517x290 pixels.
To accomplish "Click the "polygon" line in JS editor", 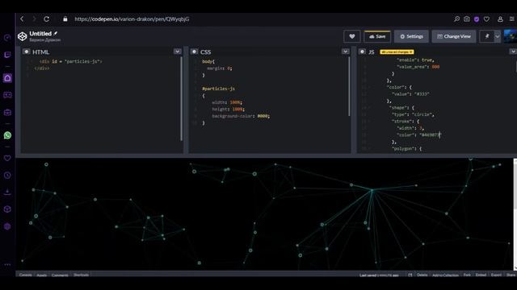I will [x=406, y=148].
